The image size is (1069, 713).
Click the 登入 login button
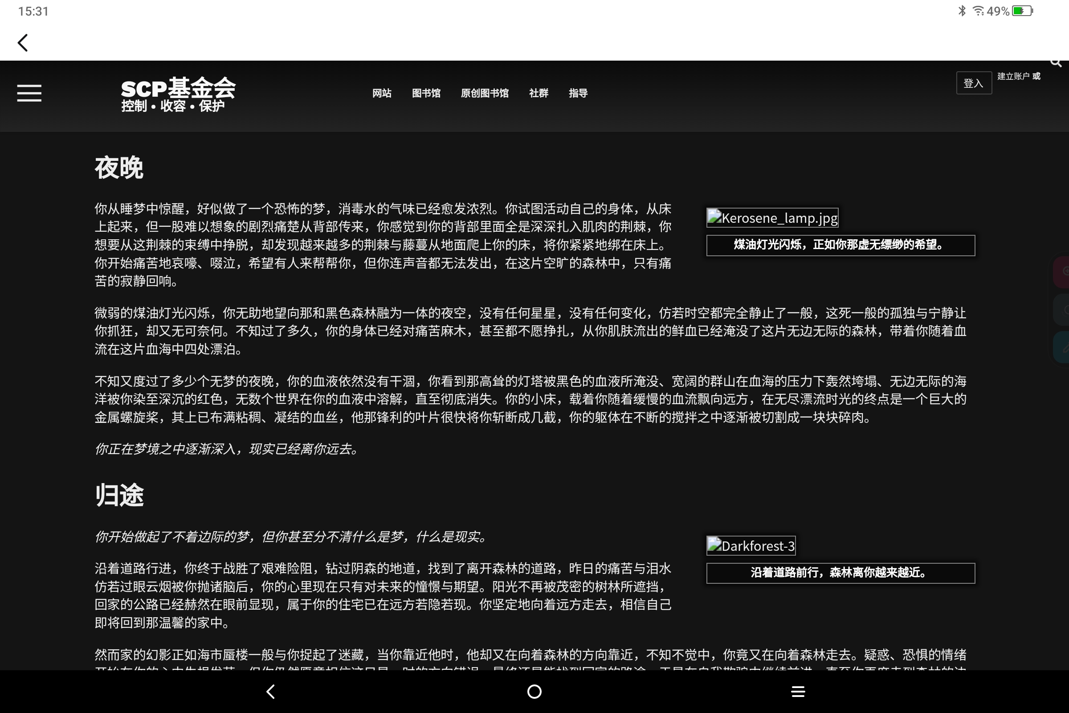tap(974, 83)
